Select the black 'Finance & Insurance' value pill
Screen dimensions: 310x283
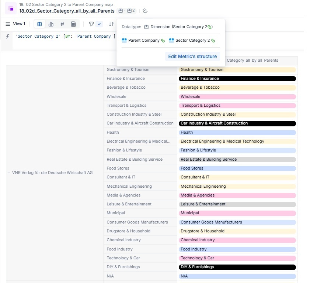237,79
